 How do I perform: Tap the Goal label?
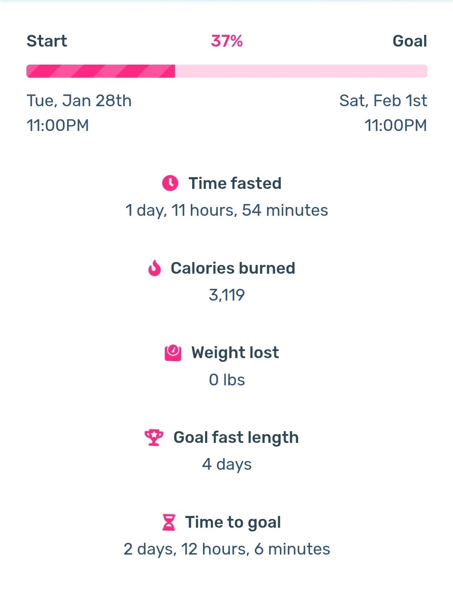pos(410,41)
